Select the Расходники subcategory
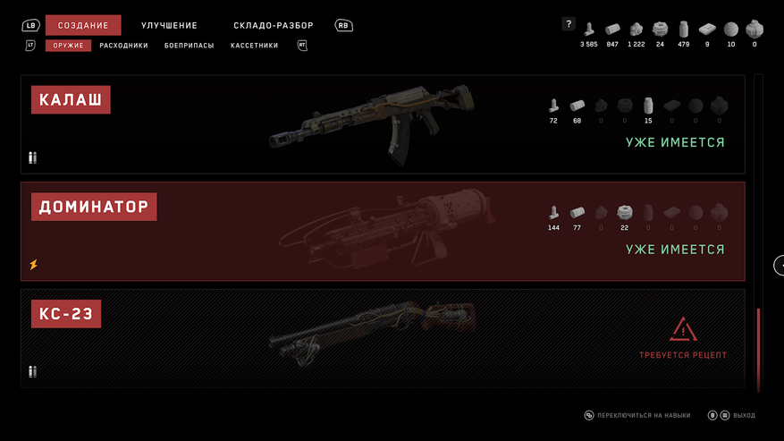The width and height of the screenshot is (784, 441). point(123,46)
